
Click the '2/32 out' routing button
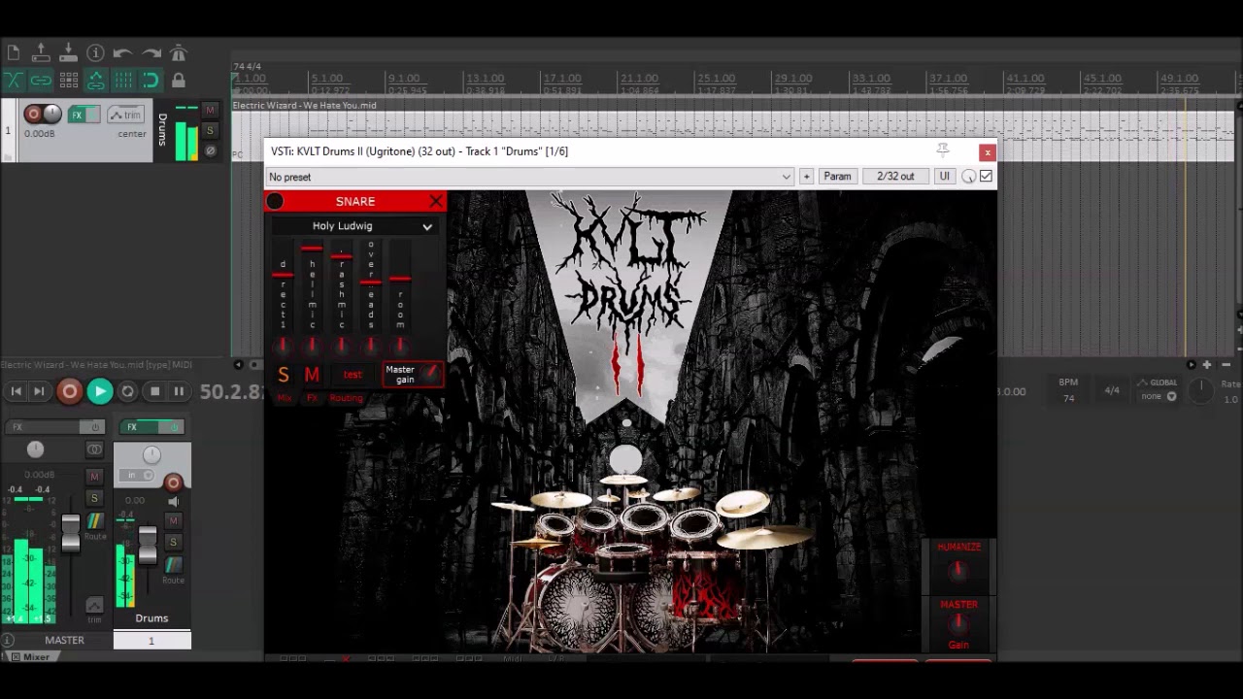point(895,177)
